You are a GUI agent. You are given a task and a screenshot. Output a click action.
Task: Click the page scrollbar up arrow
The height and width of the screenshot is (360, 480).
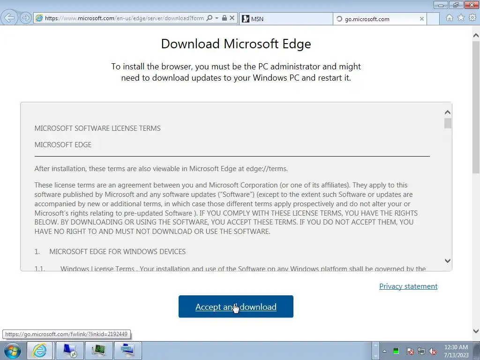click(476, 35)
